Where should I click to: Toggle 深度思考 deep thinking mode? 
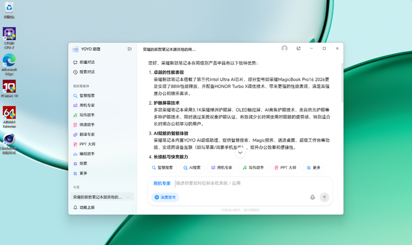pyautogui.click(x=165, y=197)
